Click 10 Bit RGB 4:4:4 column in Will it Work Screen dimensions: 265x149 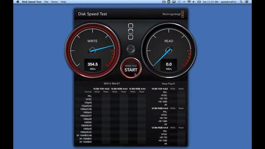click(x=119, y=89)
